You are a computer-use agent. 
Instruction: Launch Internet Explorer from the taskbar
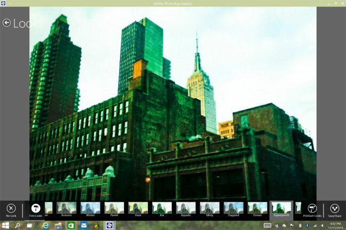point(45,225)
